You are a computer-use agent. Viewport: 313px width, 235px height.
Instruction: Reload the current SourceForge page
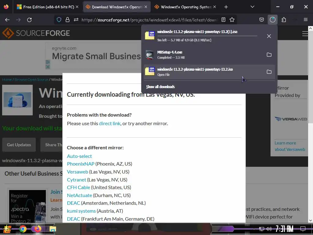(29, 20)
